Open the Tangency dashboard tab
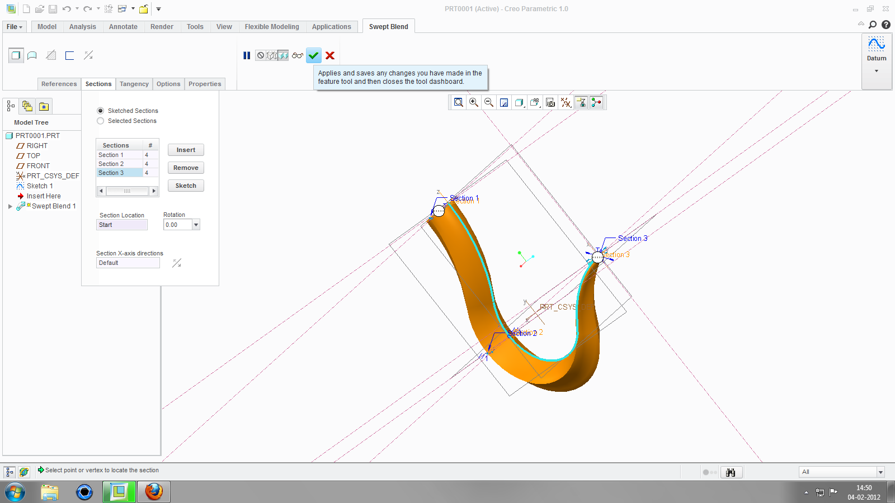Viewport: 895px width, 503px height. point(134,84)
